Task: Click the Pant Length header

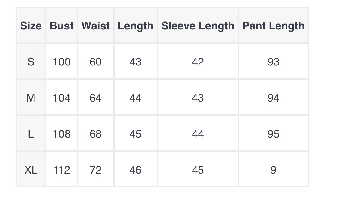Action: coord(274,26)
